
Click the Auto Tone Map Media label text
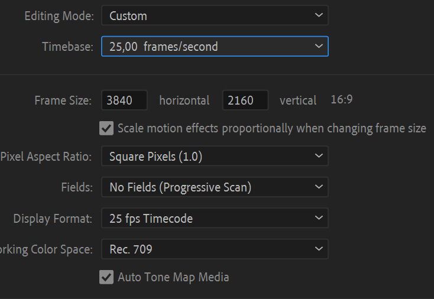tap(173, 277)
